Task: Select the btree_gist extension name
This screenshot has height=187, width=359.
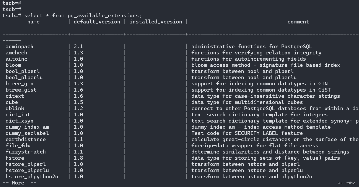Action: pyautogui.click(x=21, y=90)
